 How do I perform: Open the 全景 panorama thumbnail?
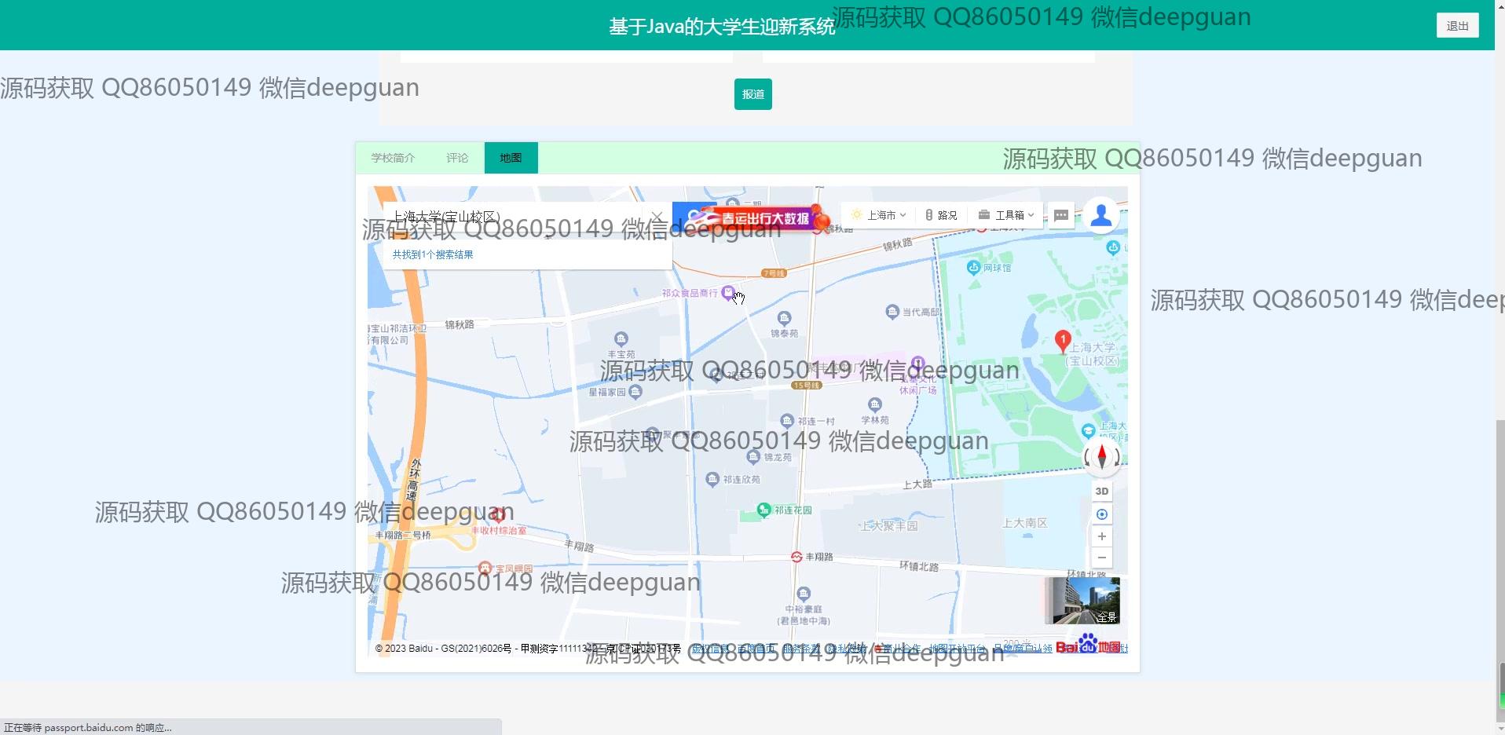(x=1082, y=601)
